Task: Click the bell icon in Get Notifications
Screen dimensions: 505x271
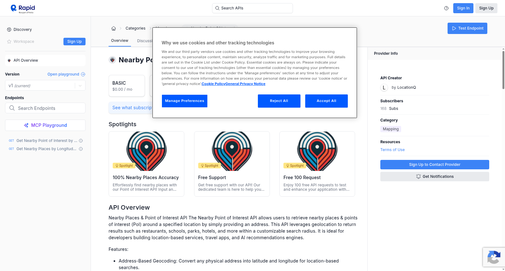Action: [419, 177]
